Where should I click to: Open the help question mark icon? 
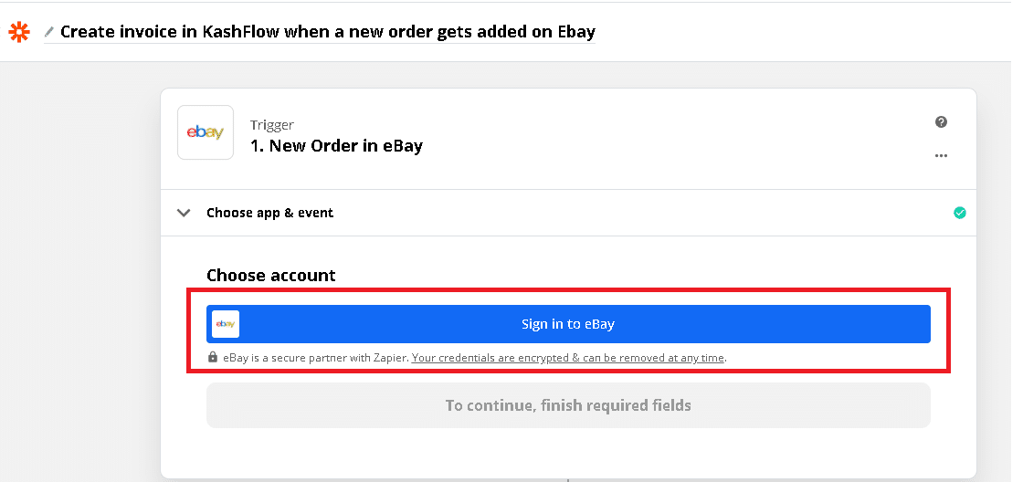coord(941,122)
